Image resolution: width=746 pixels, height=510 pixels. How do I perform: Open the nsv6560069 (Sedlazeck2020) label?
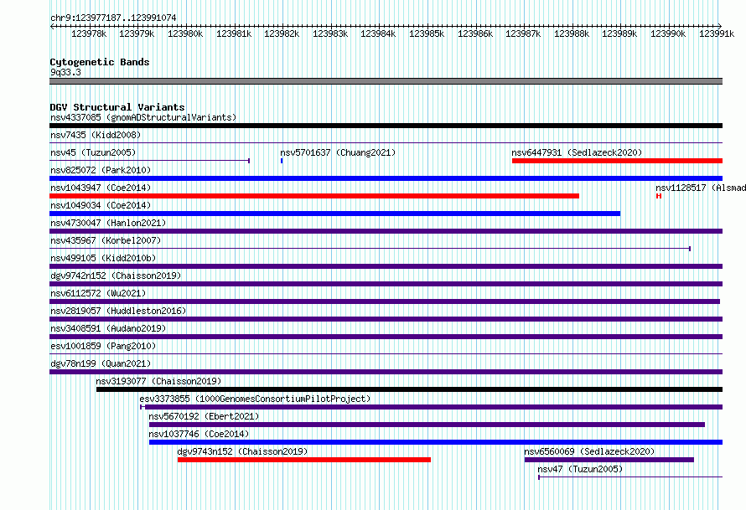pos(589,451)
